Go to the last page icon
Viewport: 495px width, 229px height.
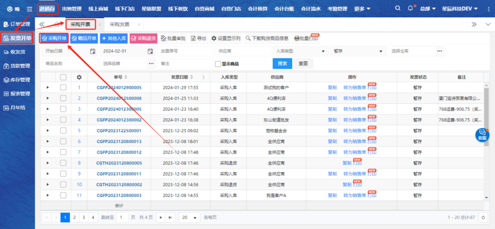(170, 218)
